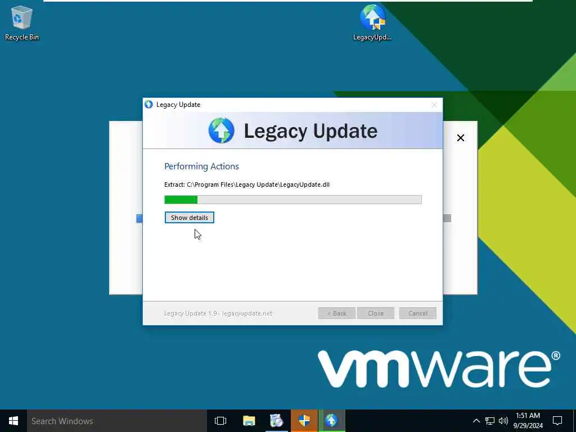Open the volume tray icon
Image resolution: width=576 pixels, height=432 pixels.
pyautogui.click(x=503, y=421)
